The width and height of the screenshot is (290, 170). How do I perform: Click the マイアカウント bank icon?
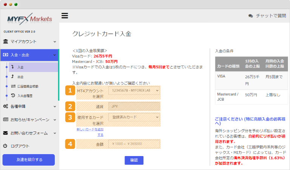pos(6,41)
